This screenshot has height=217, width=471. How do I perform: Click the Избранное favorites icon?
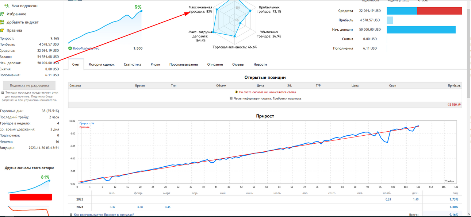(2, 14)
